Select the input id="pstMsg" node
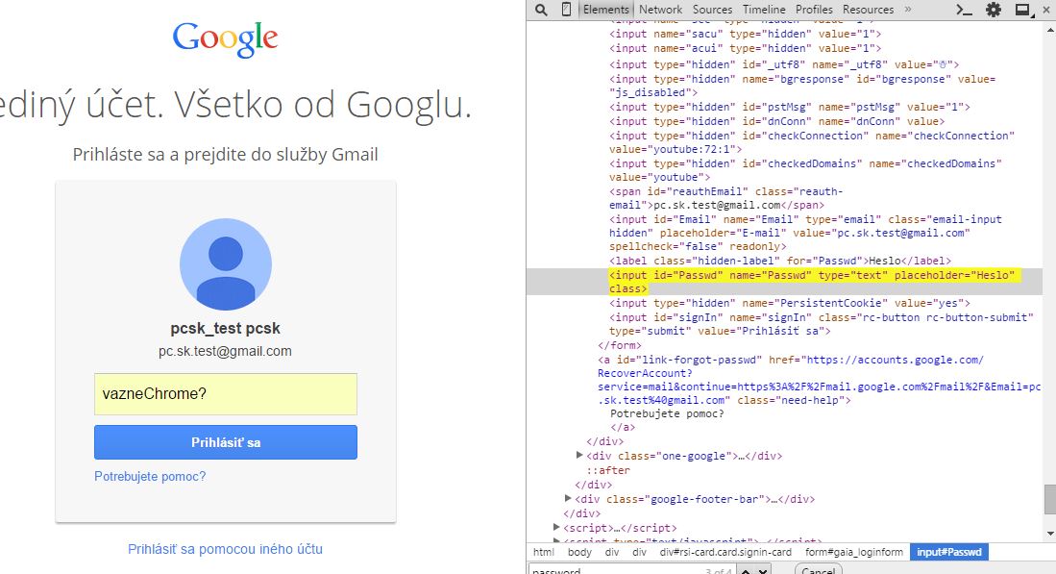This screenshot has width=1056, height=574. (x=789, y=107)
